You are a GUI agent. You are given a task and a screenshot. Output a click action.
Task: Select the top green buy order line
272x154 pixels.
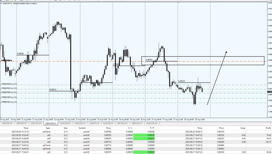(108, 85)
